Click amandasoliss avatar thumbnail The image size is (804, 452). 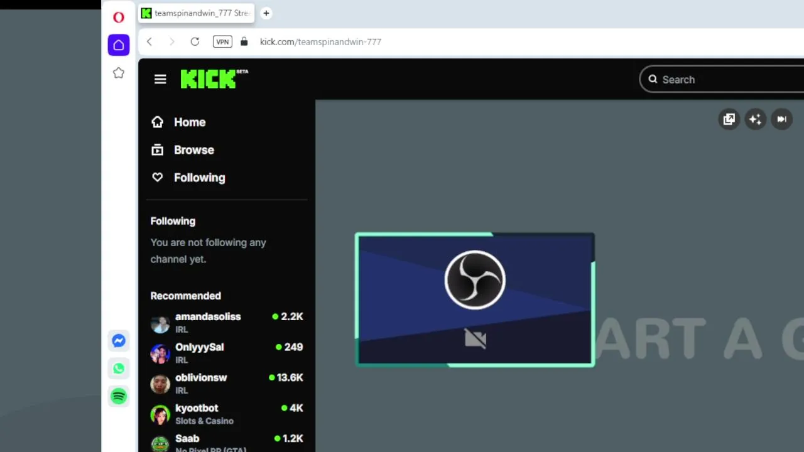160,323
